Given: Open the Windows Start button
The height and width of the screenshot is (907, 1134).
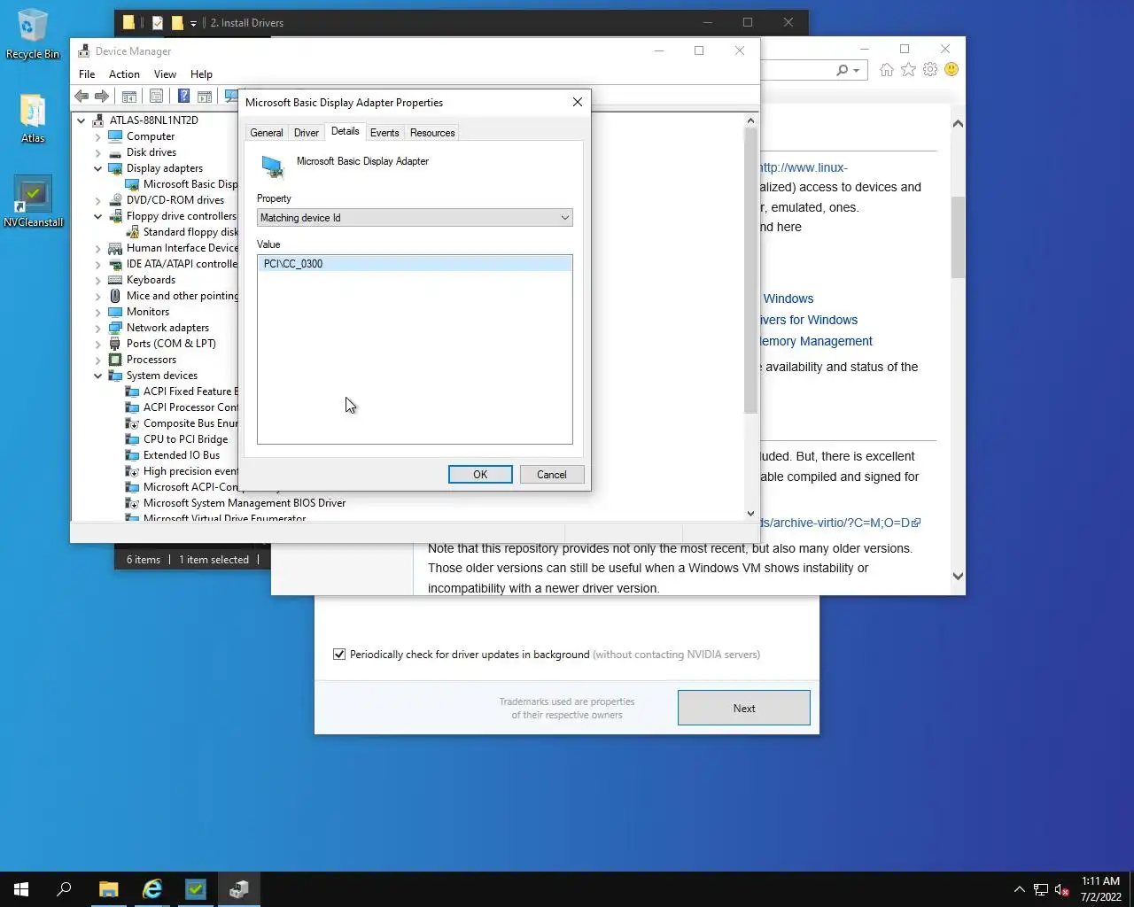Looking at the screenshot, I should click(21, 889).
